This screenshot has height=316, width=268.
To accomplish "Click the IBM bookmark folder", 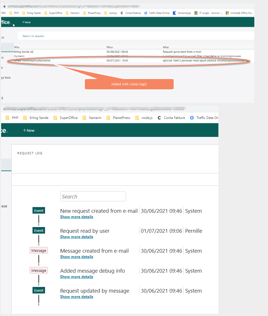I will coord(4,13).
